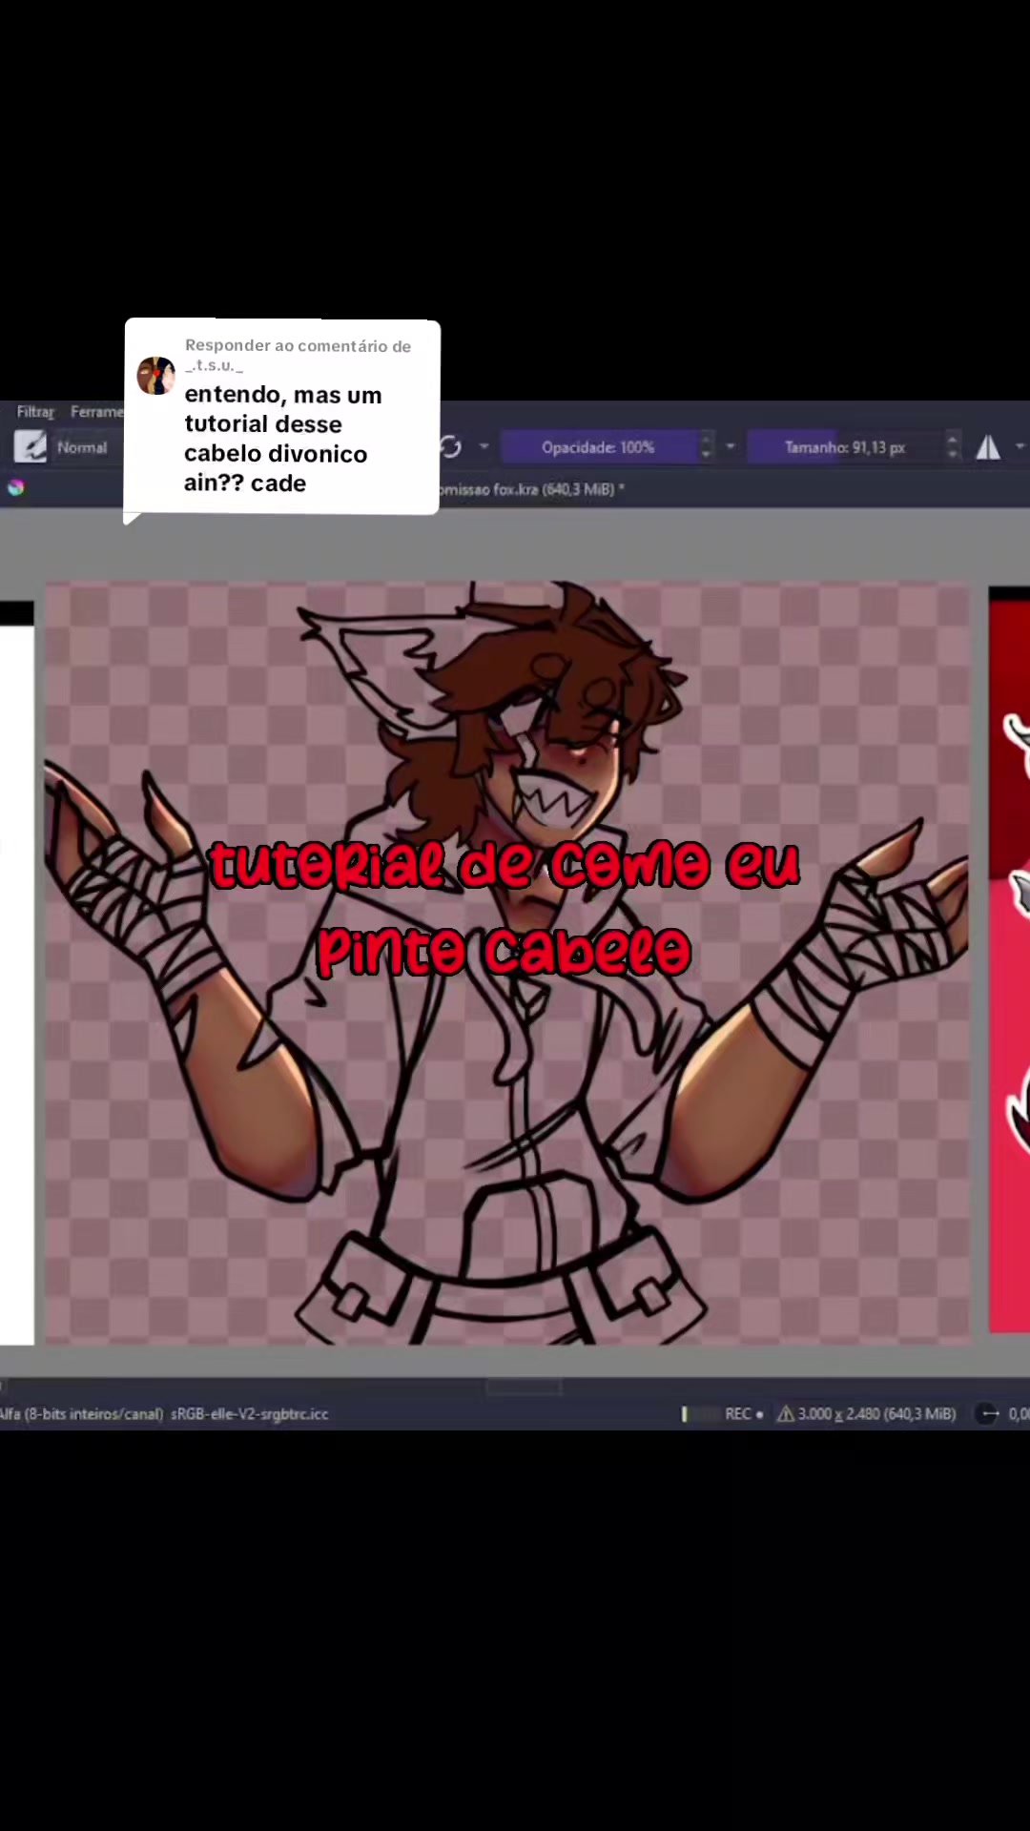Click the reload brush preset icon
The width and height of the screenshot is (1030, 1831).
[451, 446]
